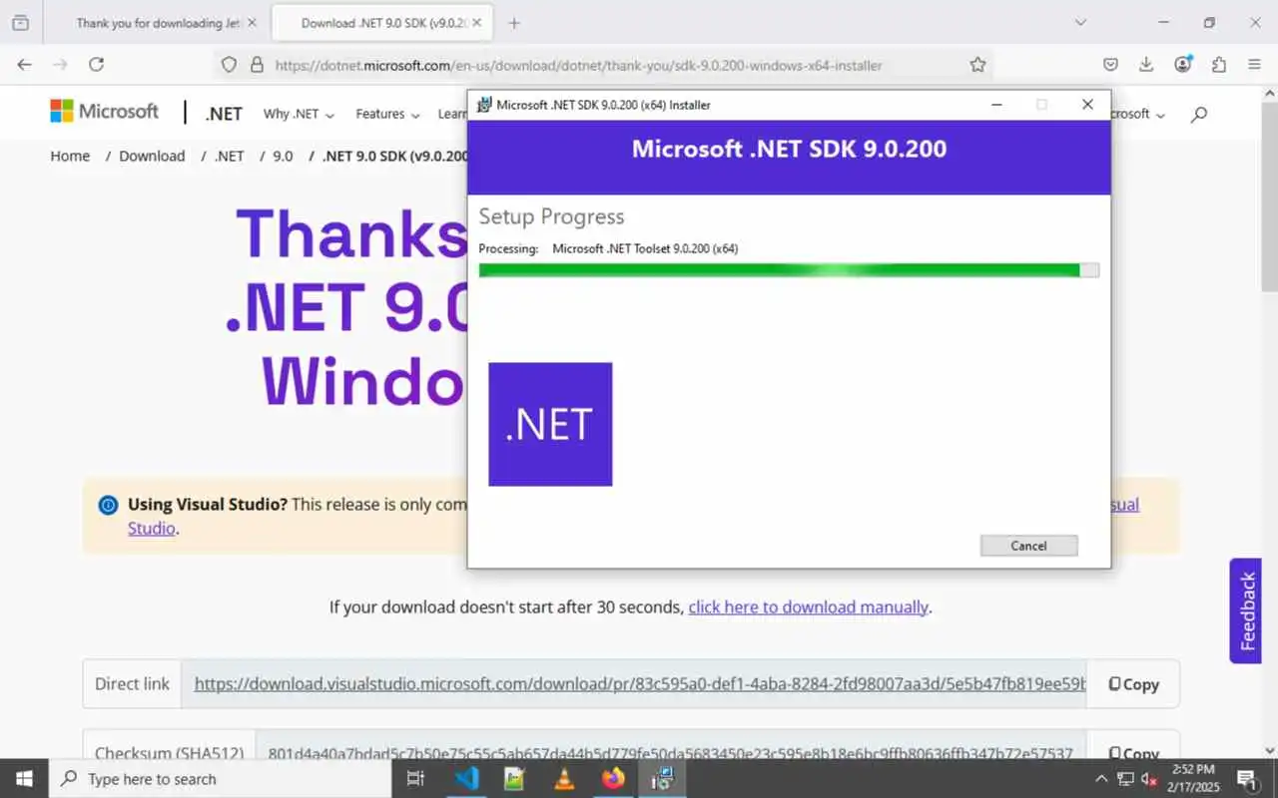Click the Microsoft logo on the webpage
Viewport: 1278px width, 798px height.
[104, 112]
